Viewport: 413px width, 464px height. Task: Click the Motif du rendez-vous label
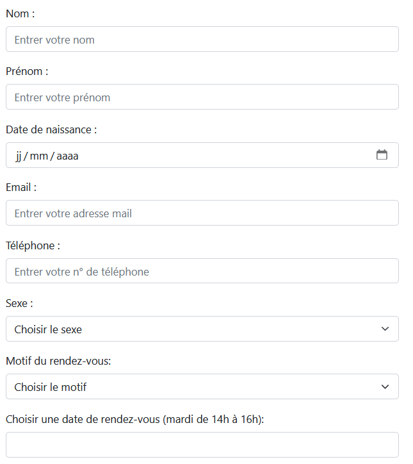[58, 361]
